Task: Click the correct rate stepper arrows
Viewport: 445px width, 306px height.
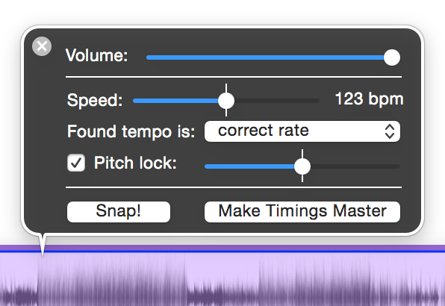Action: [390, 131]
